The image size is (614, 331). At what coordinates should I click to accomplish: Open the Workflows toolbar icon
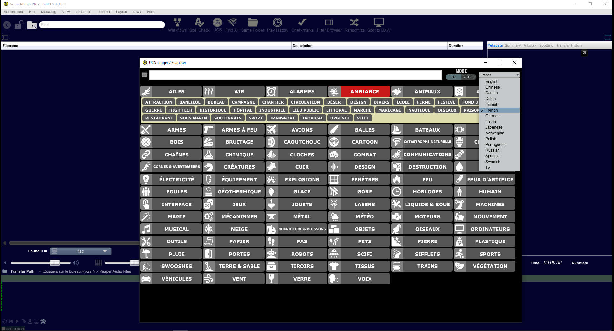pyautogui.click(x=177, y=25)
